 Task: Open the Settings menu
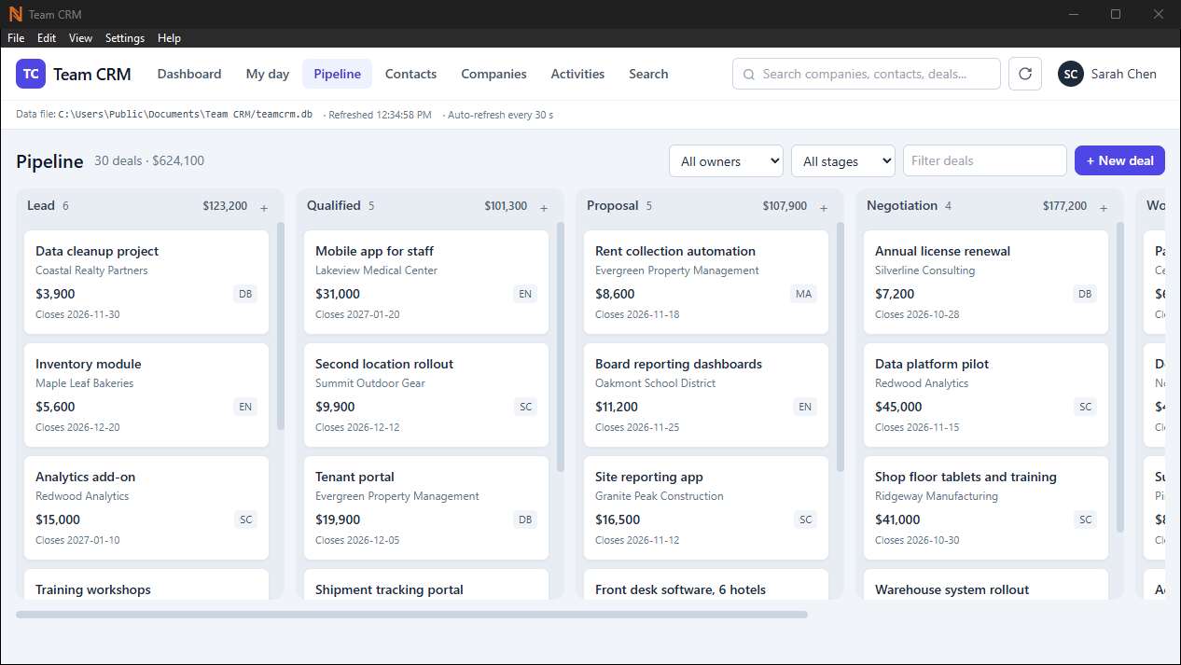pyautogui.click(x=125, y=38)
